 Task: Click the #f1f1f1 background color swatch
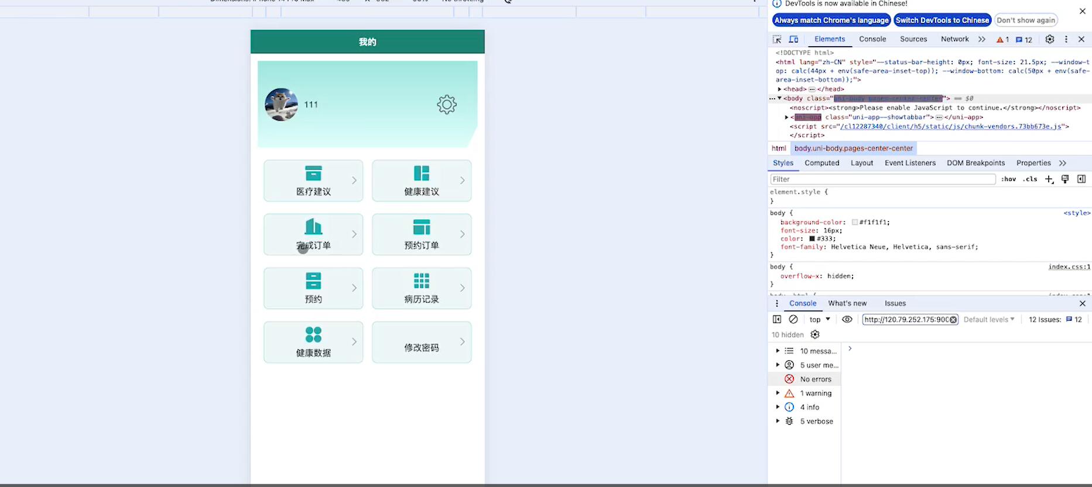pos(855,222)
